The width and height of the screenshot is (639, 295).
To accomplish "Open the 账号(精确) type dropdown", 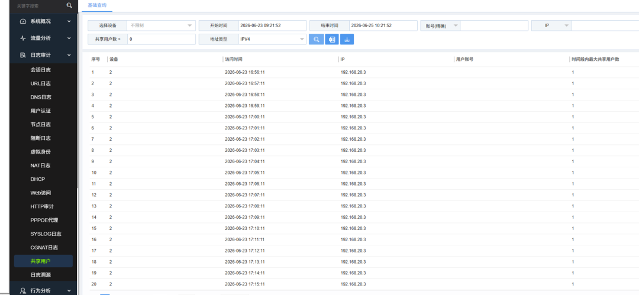I will pyautogui.click(x=440, y=25).
